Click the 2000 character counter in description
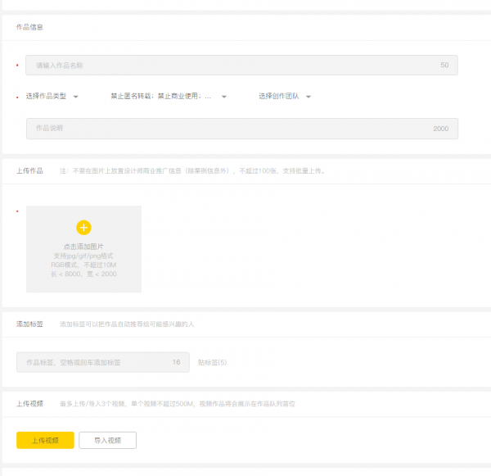 pyautogui.click(x=440, y=129)
